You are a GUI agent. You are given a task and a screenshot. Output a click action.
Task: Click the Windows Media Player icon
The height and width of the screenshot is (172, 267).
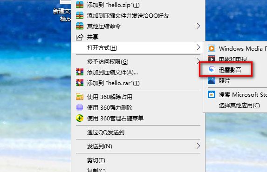(212, 48)
